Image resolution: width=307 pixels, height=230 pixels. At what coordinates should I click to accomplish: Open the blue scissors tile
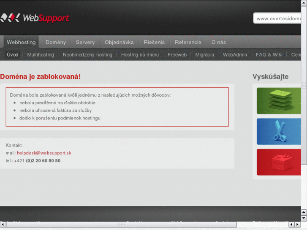coord(279,132)
